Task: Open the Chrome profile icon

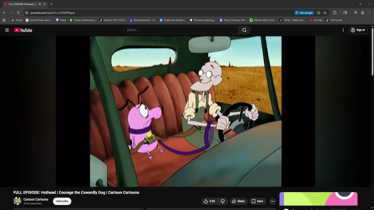Action: [x=363, y=13]
